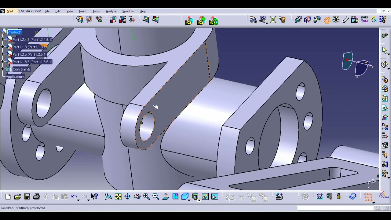This screenshot has width=391, height=220.
Task: Select Product1 in the specification tree
Action: click(14, 32)
